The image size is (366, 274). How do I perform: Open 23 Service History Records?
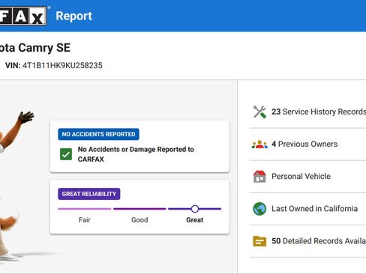tap(307, 112)
